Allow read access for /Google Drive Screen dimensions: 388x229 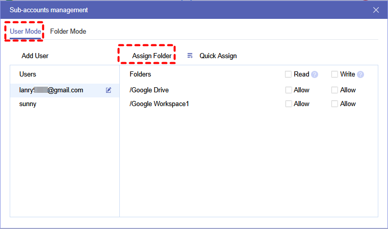coord(289,90)
